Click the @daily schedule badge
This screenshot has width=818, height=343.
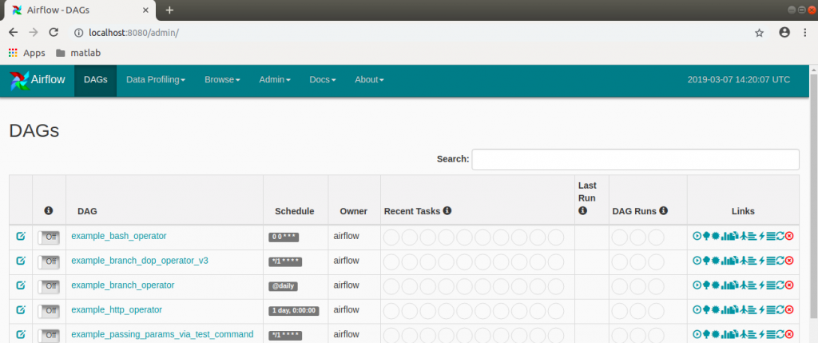[x=284, y=286]
